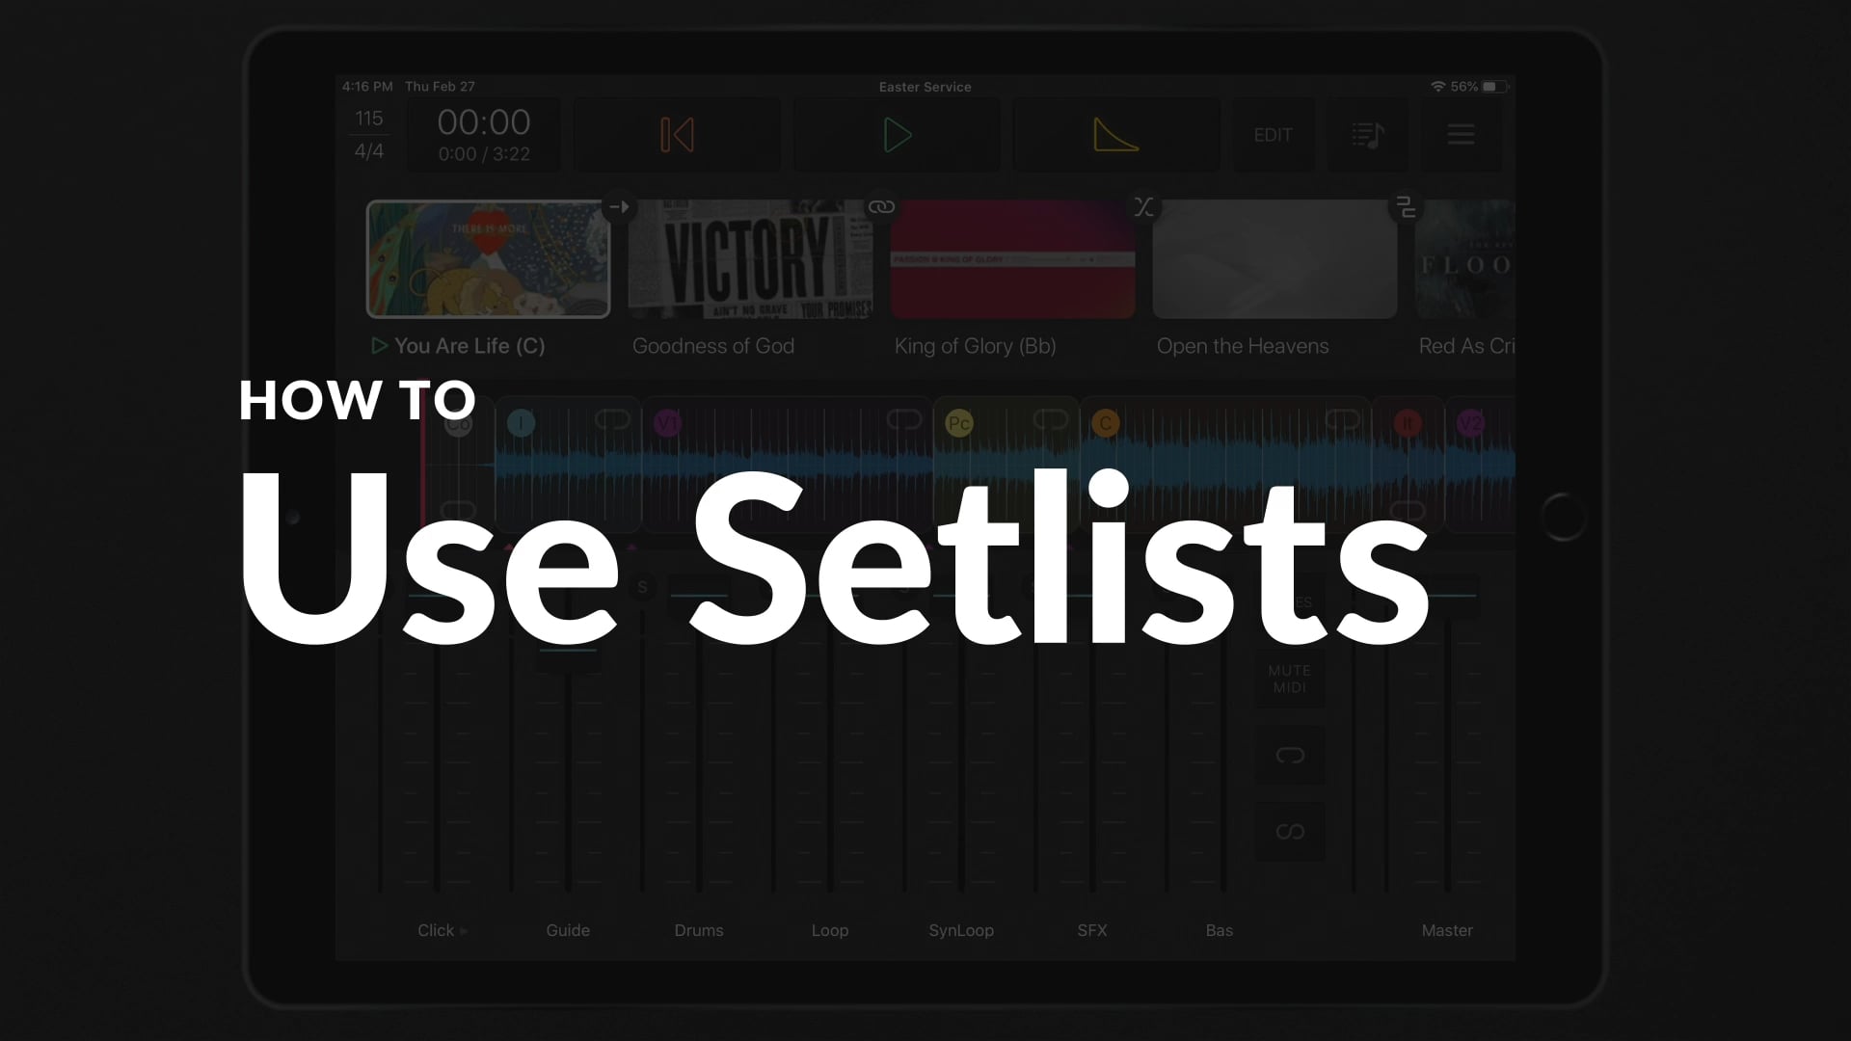Toggle the loop button below MUTE MIDI
Image resolution: width=1851 pixels, height=1041 pixels.
click(x=1289, y=755)
